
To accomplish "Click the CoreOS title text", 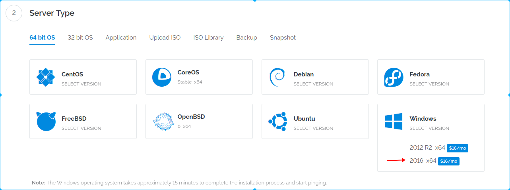I will (x=188, y=72).
